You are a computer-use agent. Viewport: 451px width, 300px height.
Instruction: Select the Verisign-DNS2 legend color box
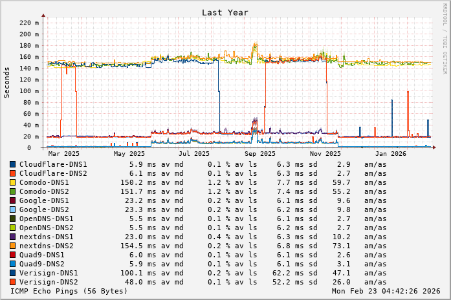(x=12, y=283)
